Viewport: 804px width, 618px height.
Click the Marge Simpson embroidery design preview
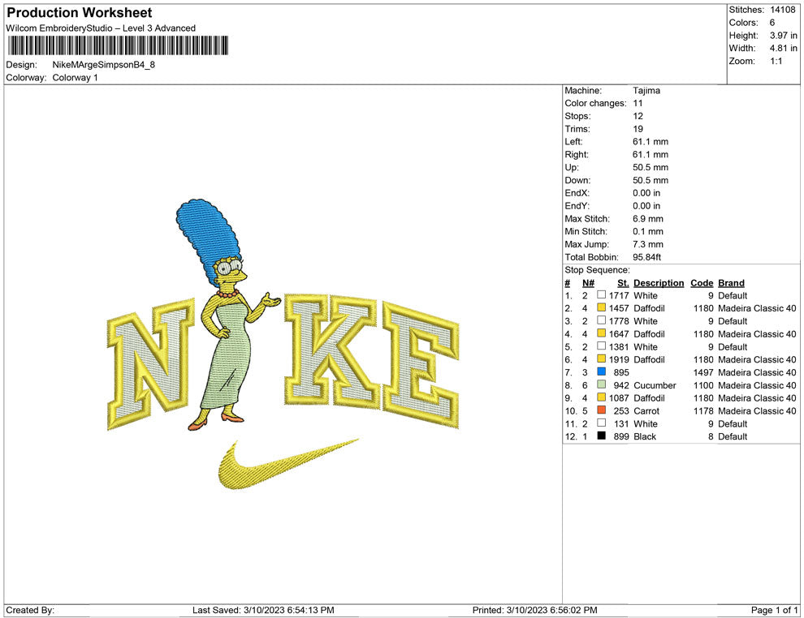[x=283, y=344]
